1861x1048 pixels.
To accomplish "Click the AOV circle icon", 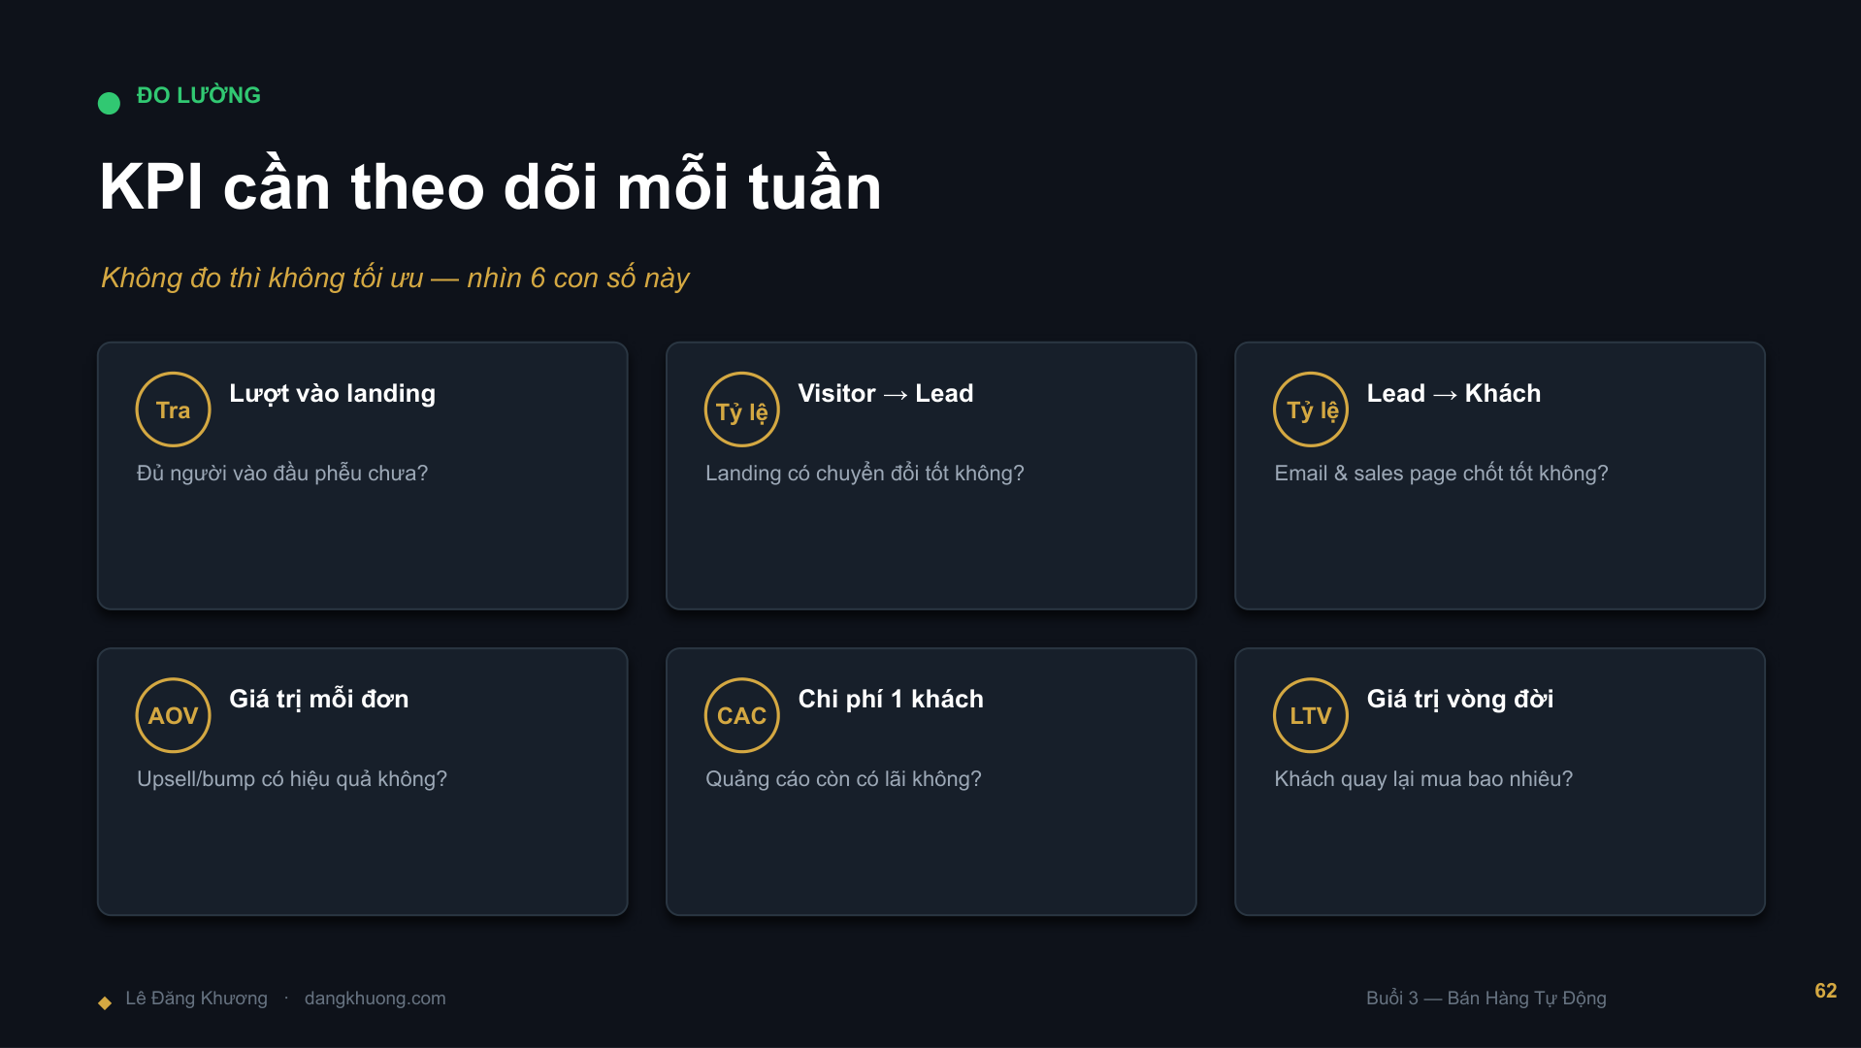I will coord(173,715).
